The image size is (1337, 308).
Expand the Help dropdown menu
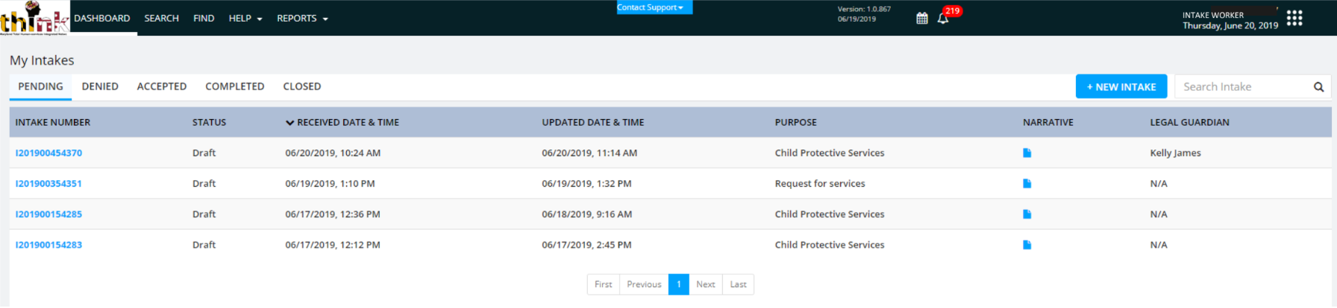pos(245,19)
